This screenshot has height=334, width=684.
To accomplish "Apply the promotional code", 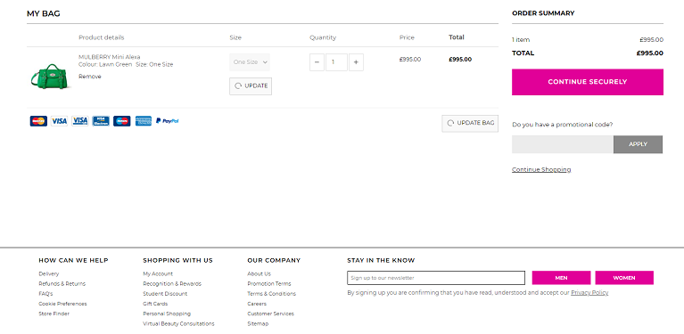I will (638, 144).
